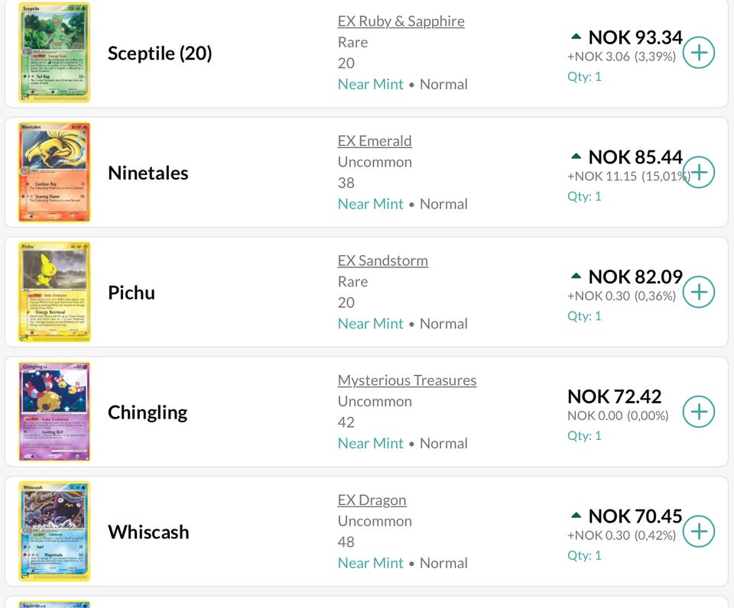This screenshot has width=734, height=608.
Task: Click the Qty: 1 text for Pichu
Action: [x=584, y=315]
